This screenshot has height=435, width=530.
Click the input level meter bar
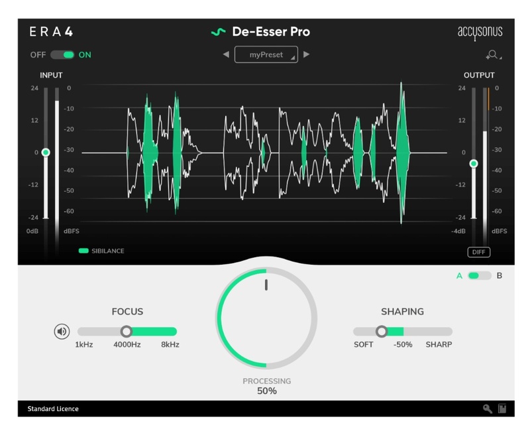[57, 171]
